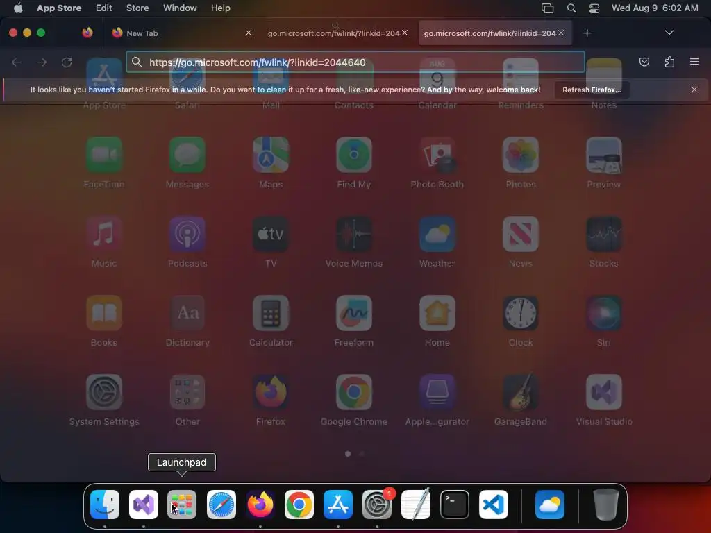Open System Settings from the Dock
This screenshot has height=533, width=711.
click(377, 505)
